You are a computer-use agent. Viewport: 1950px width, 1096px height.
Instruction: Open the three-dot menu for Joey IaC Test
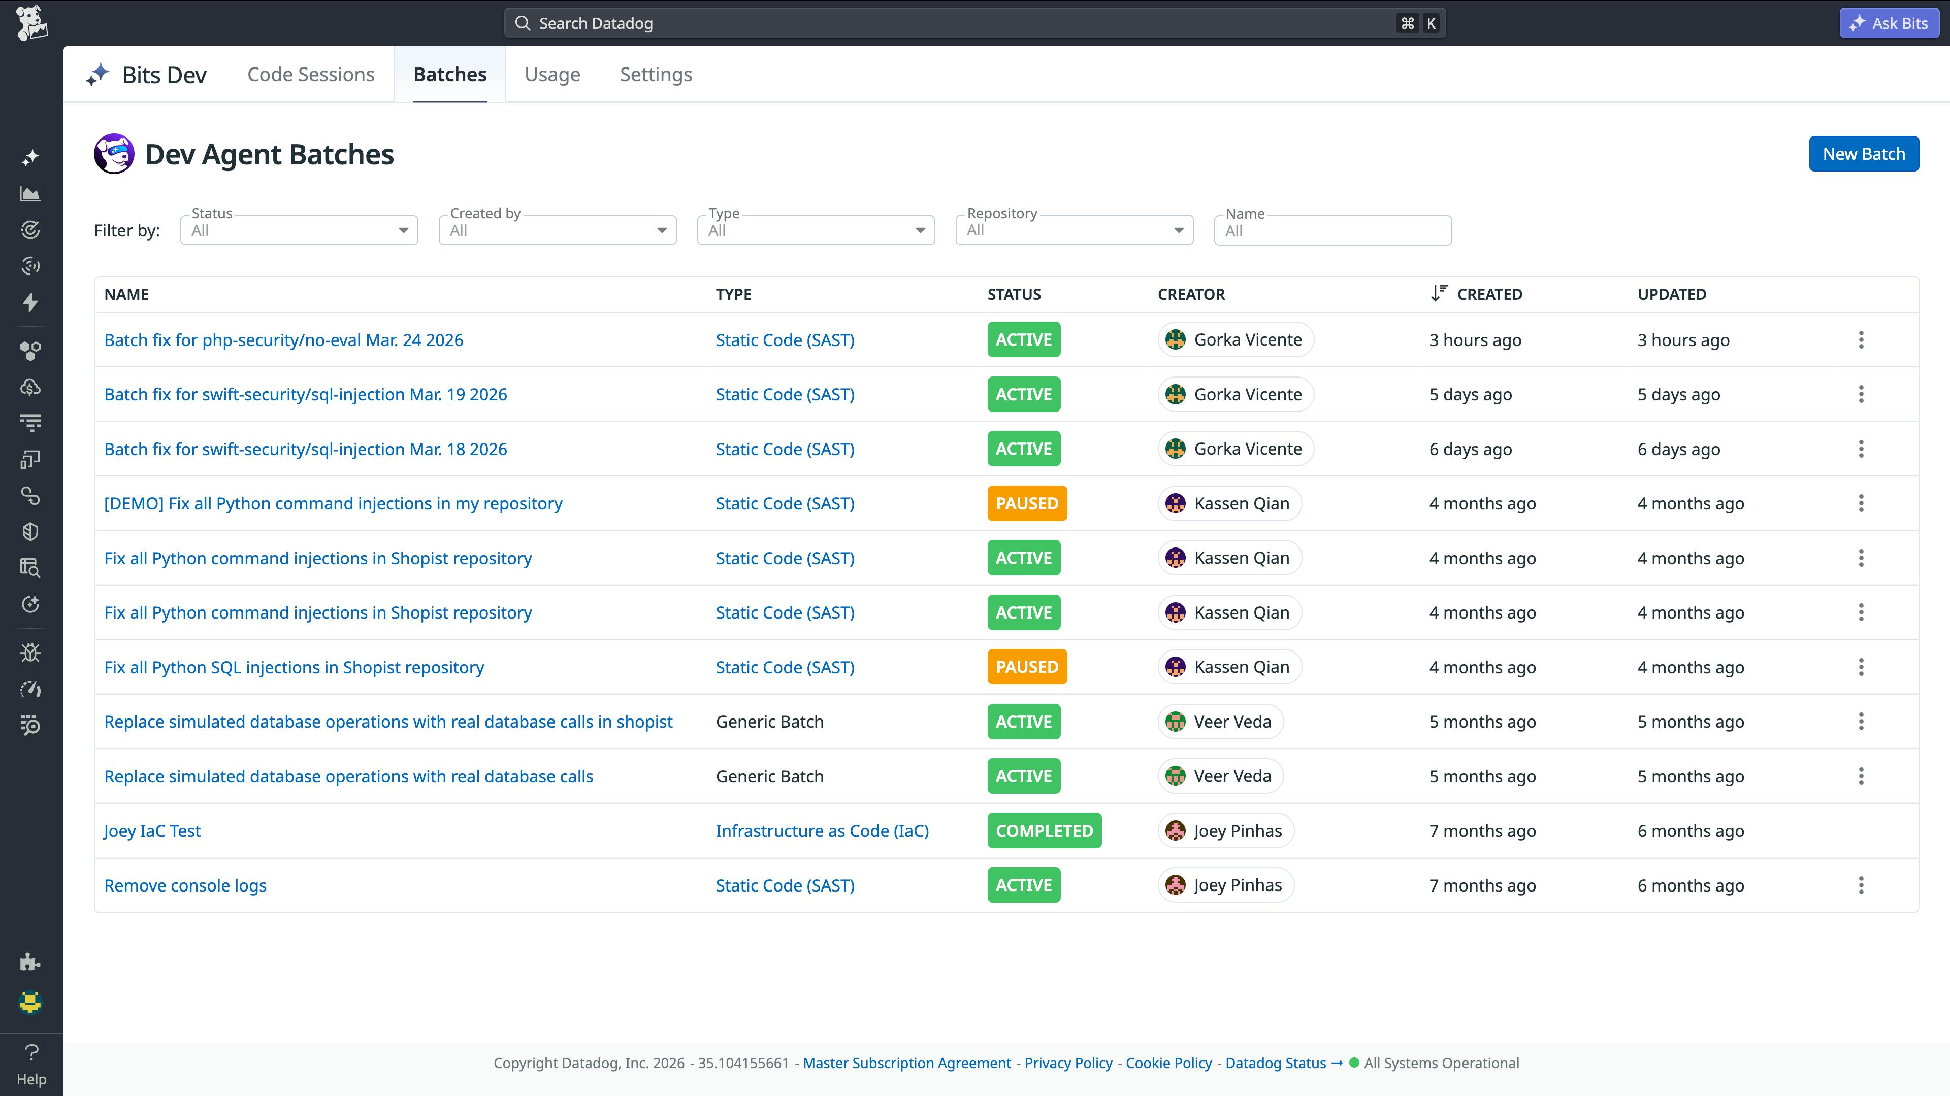1861,831
